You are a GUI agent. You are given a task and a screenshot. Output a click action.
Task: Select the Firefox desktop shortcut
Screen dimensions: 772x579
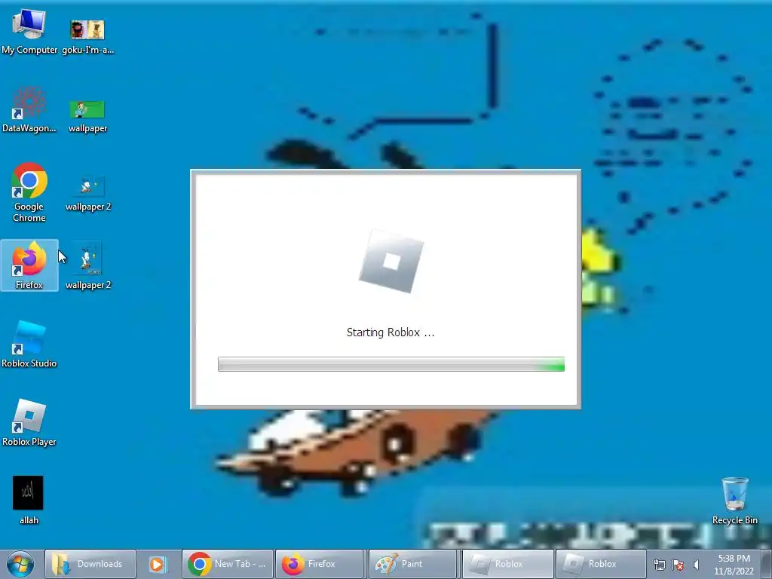click(29, 265)
